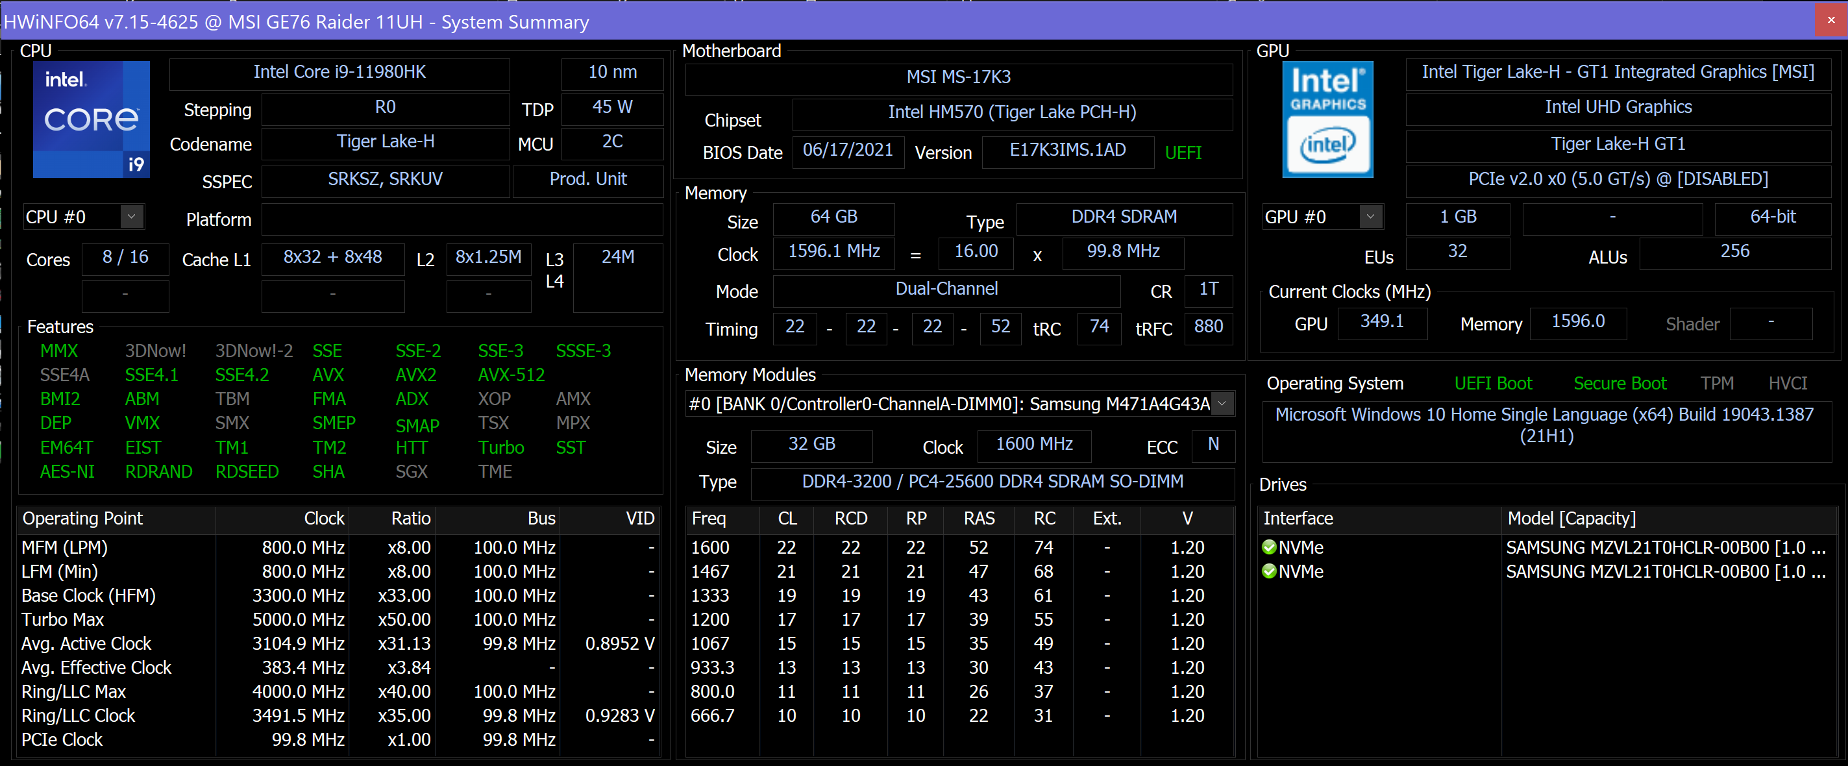Click the Intel Core i9-11980HK name field
The width and height of the screenshot is (1848, 766).
(x=339, y=73)
